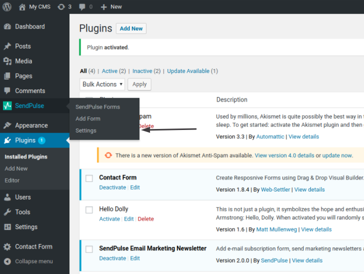Click the Appearance paintbrush icon
This screenshot has width=364, height=274.
click(x=7, y=125)
